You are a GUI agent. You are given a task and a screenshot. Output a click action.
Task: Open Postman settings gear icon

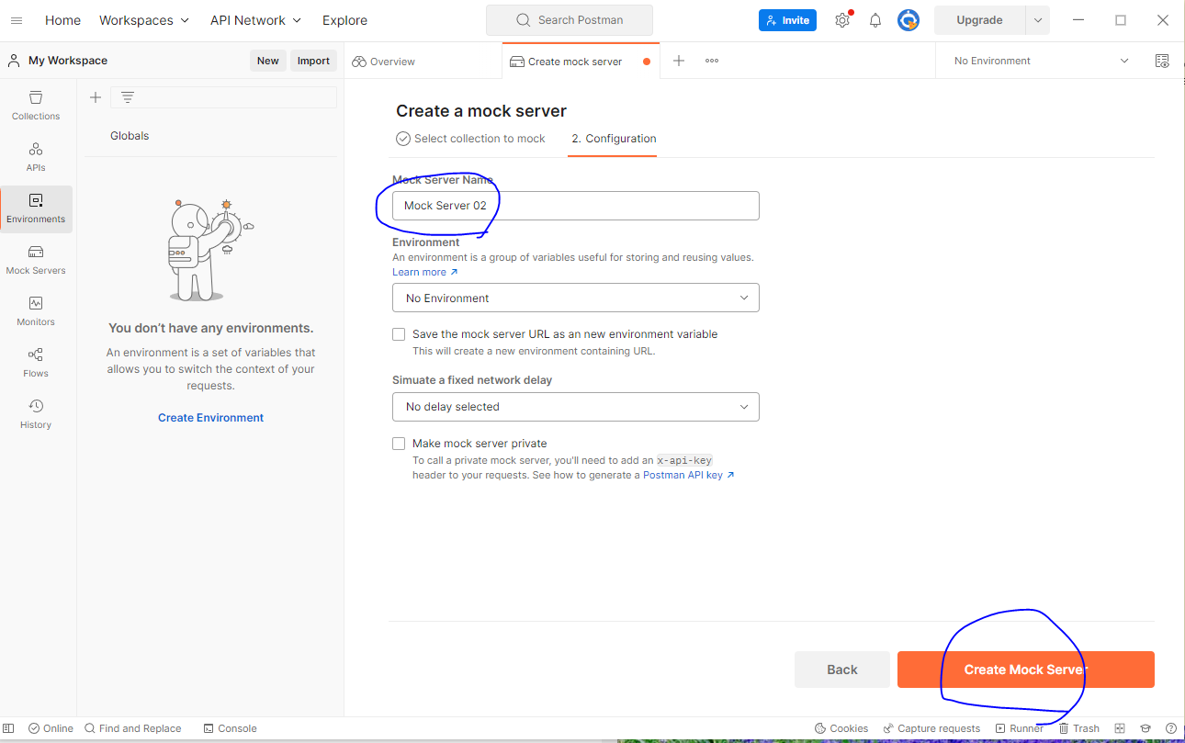(842, 20)
